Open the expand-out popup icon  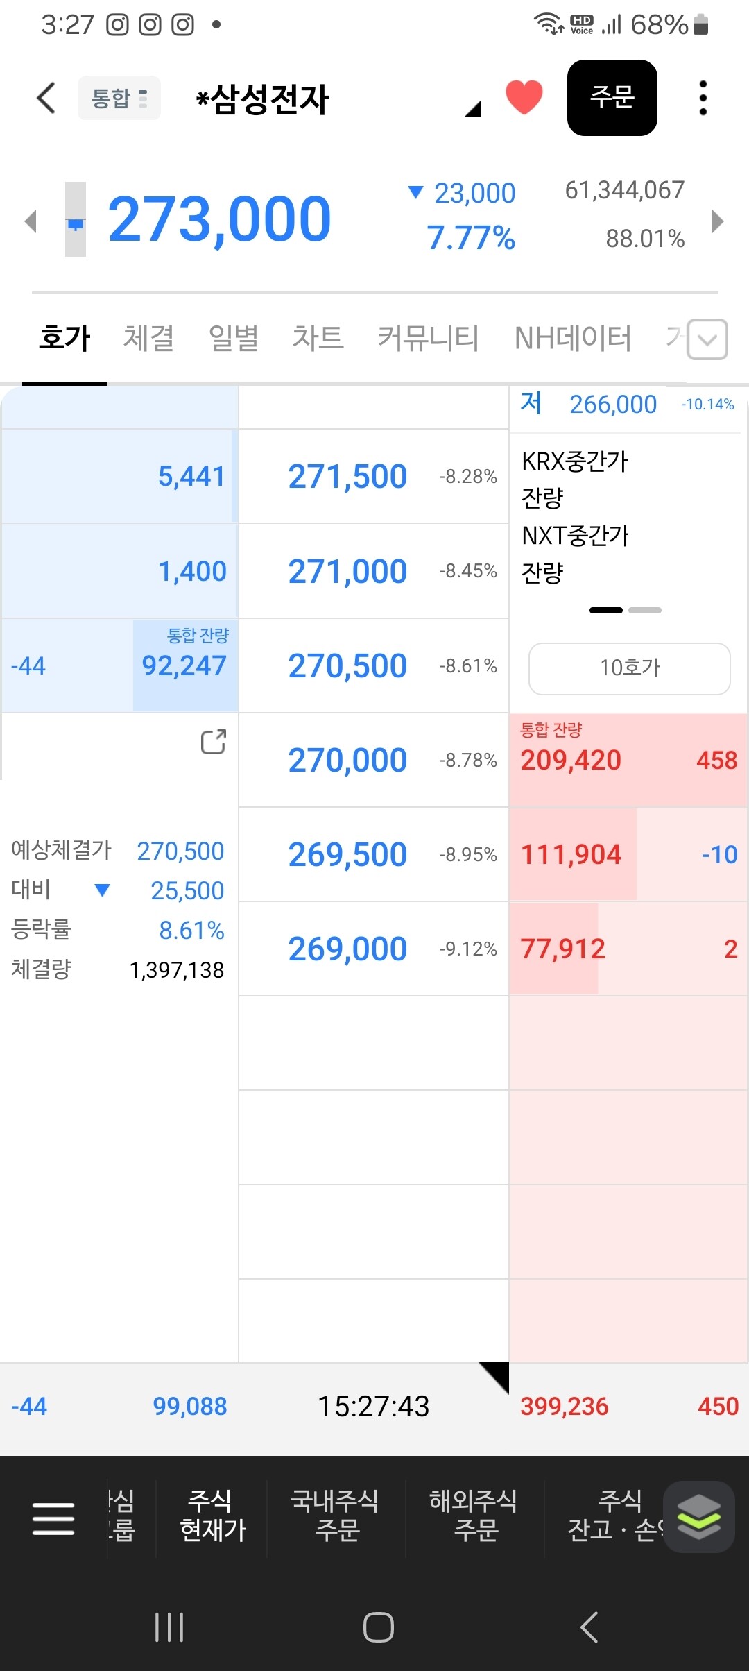[x=214, y=742]
